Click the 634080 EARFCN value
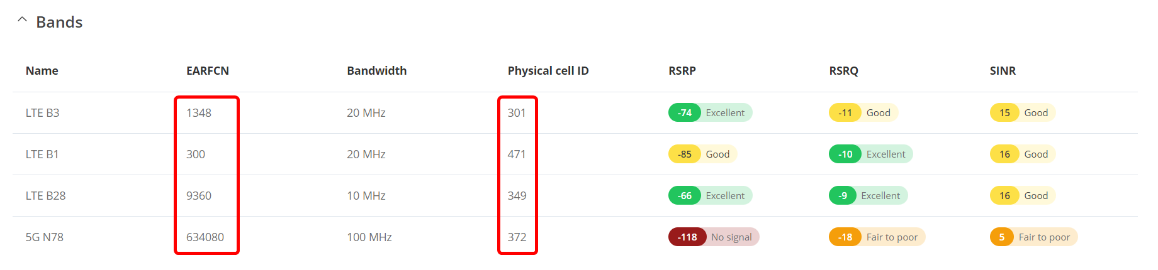 click(x=205, y=237)
